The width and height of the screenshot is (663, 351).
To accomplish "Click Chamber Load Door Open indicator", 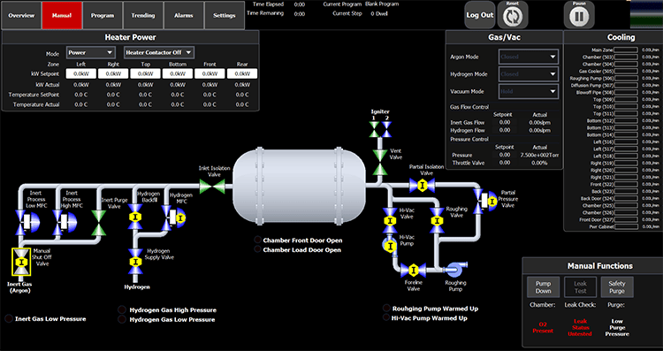I will 257,249.
